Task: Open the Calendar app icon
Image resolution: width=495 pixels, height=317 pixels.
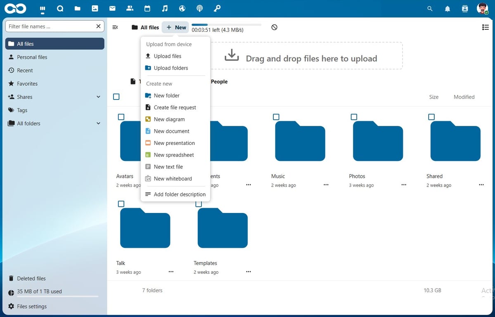Action: 147,9
